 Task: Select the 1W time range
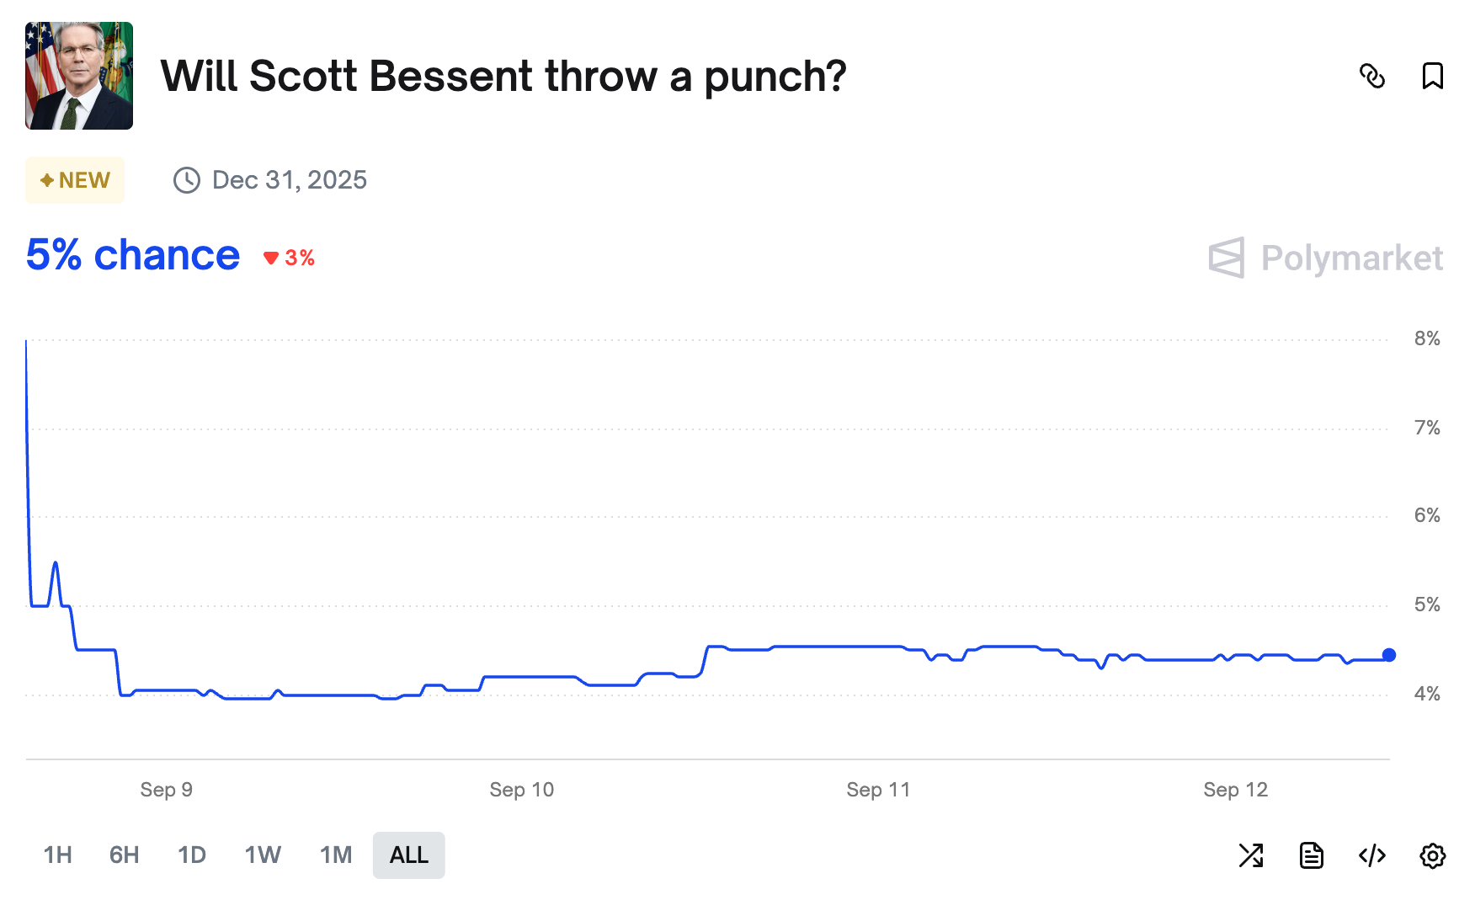(263, 855)
